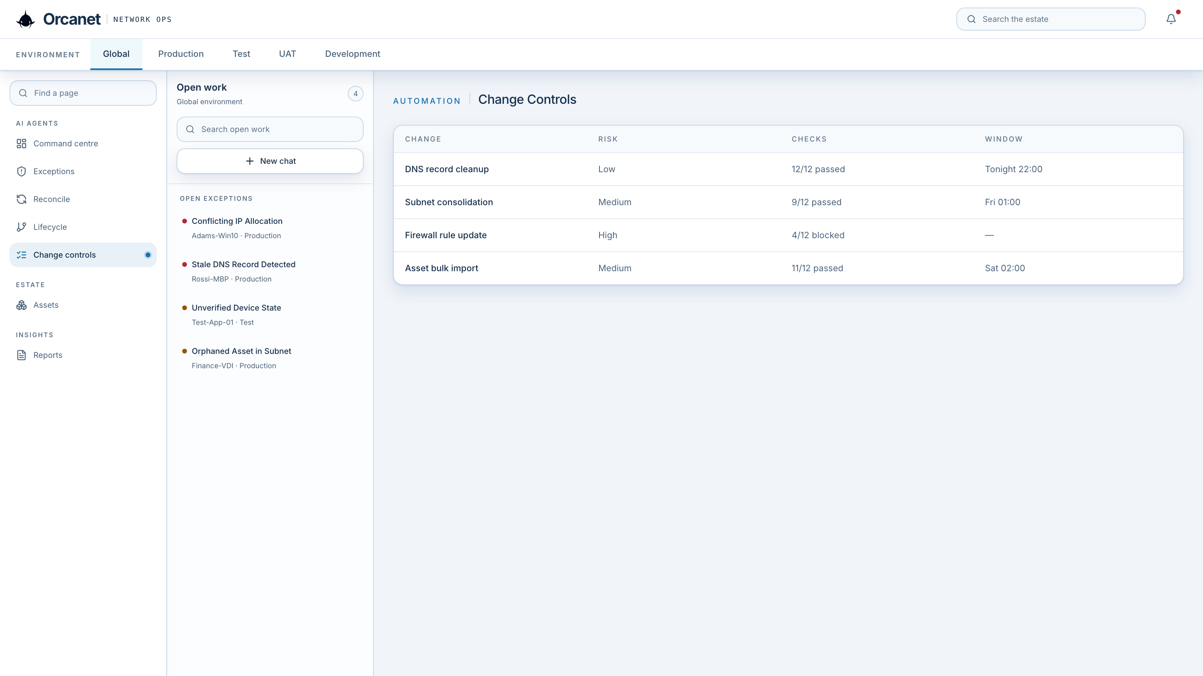The image size is (1203, 676).
Task: Open the Command centre page
Action: (x=83, y=143)
